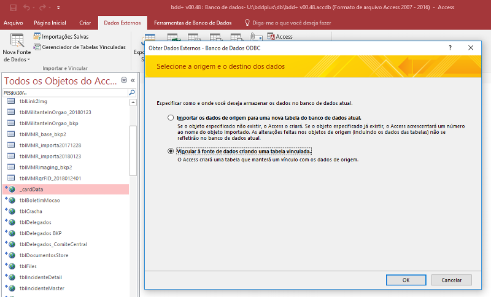
Task: Open navigation pane category dropdown arrow
Action: [x=124, y=80]
